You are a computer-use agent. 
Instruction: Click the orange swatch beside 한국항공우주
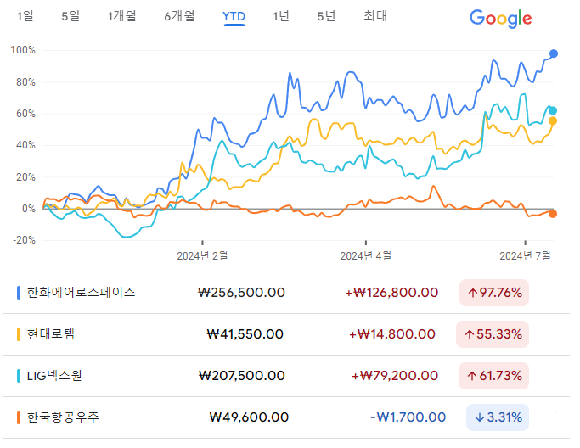(x=19, y=417)
